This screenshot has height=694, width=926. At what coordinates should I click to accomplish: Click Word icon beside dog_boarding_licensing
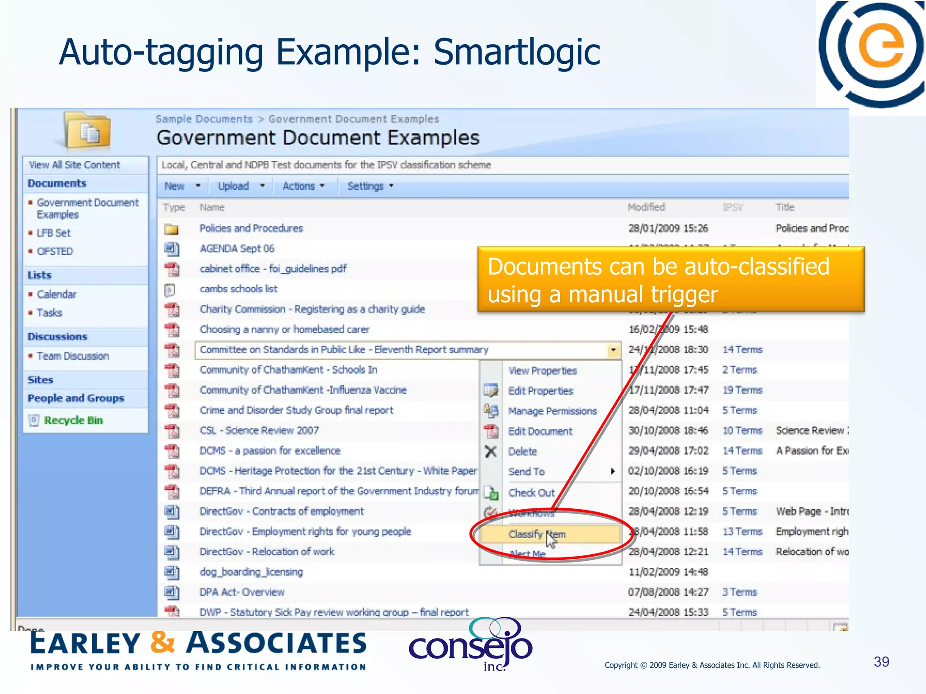[x=171, y=572]
